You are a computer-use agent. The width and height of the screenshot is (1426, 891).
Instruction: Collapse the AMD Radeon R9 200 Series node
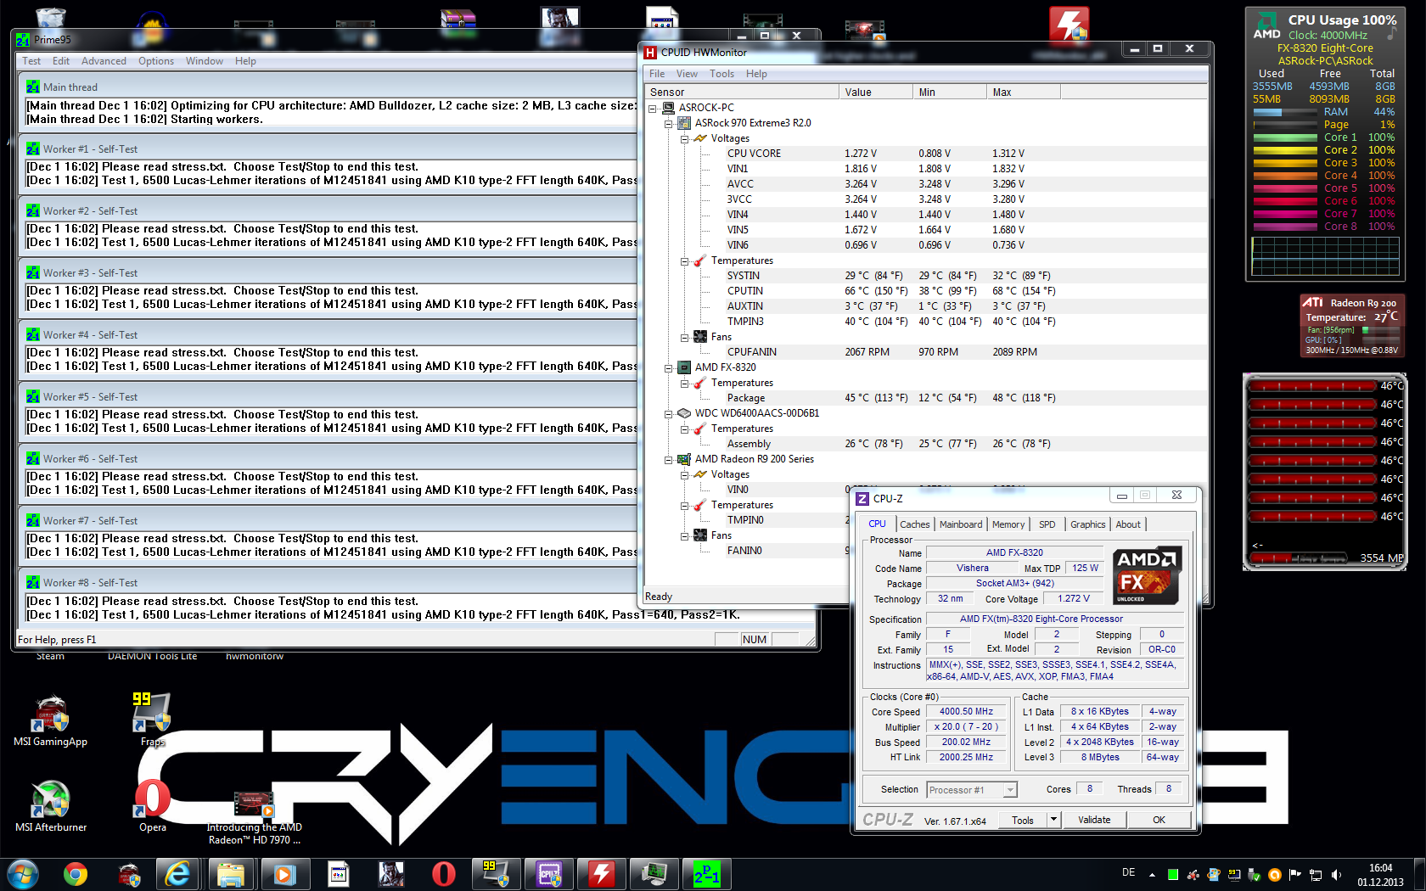[x=668, y=459]
